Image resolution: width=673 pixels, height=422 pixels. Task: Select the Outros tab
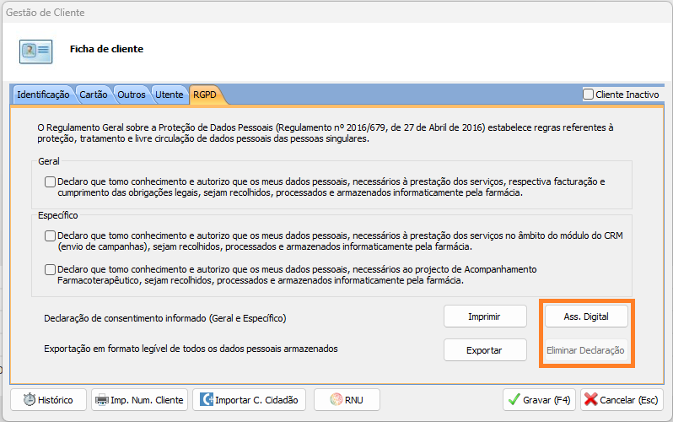pos(132,95)
